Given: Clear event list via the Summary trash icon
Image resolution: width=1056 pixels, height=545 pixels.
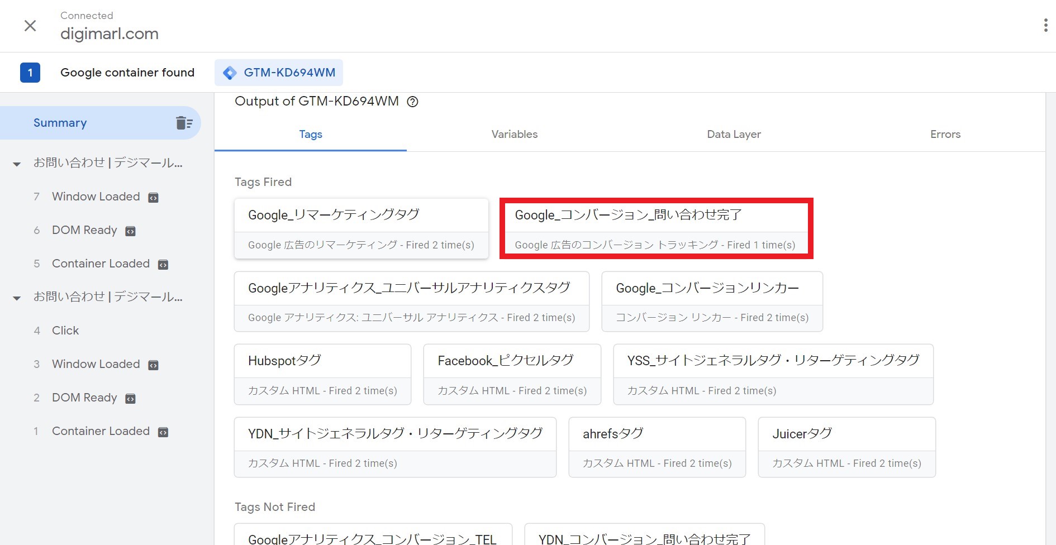Looking at the screenshot, I should [184, 123].
